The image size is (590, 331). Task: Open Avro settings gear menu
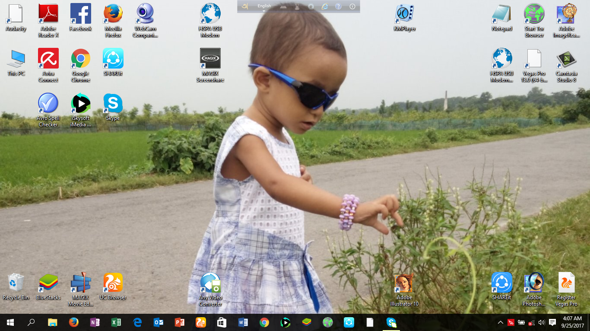tap(311, 6)
